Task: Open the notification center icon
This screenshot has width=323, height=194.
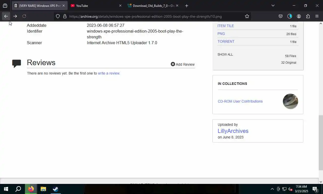Action: [x=315, y=189]
